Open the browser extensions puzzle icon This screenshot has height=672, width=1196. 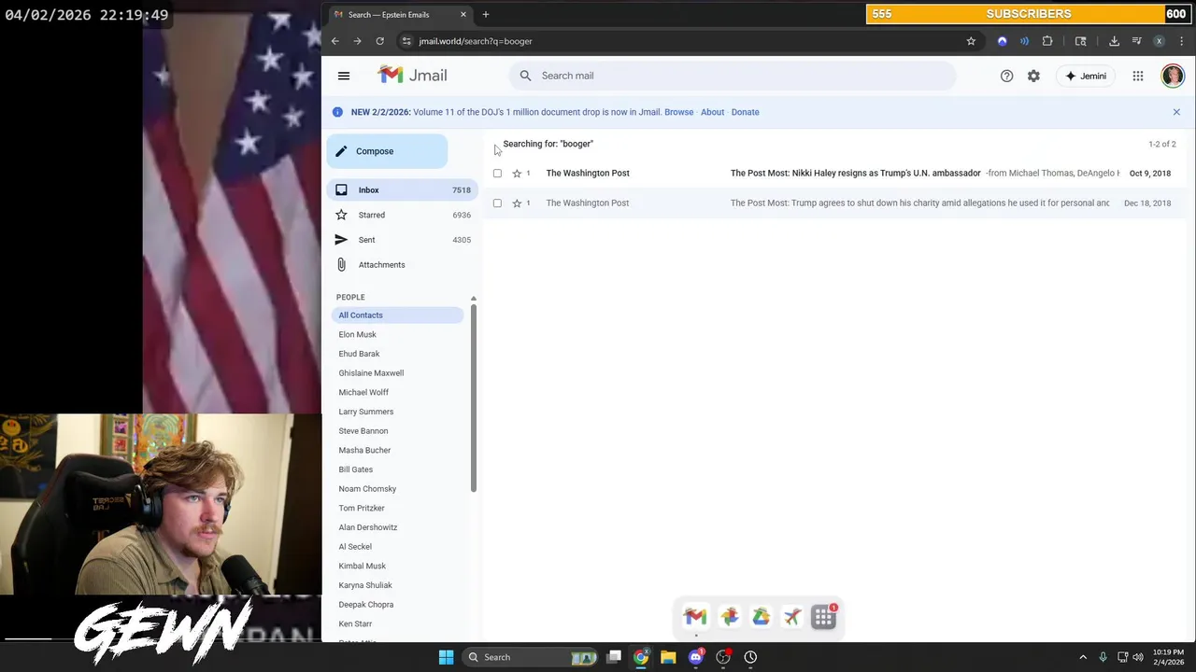click(x=1046, y=41)
